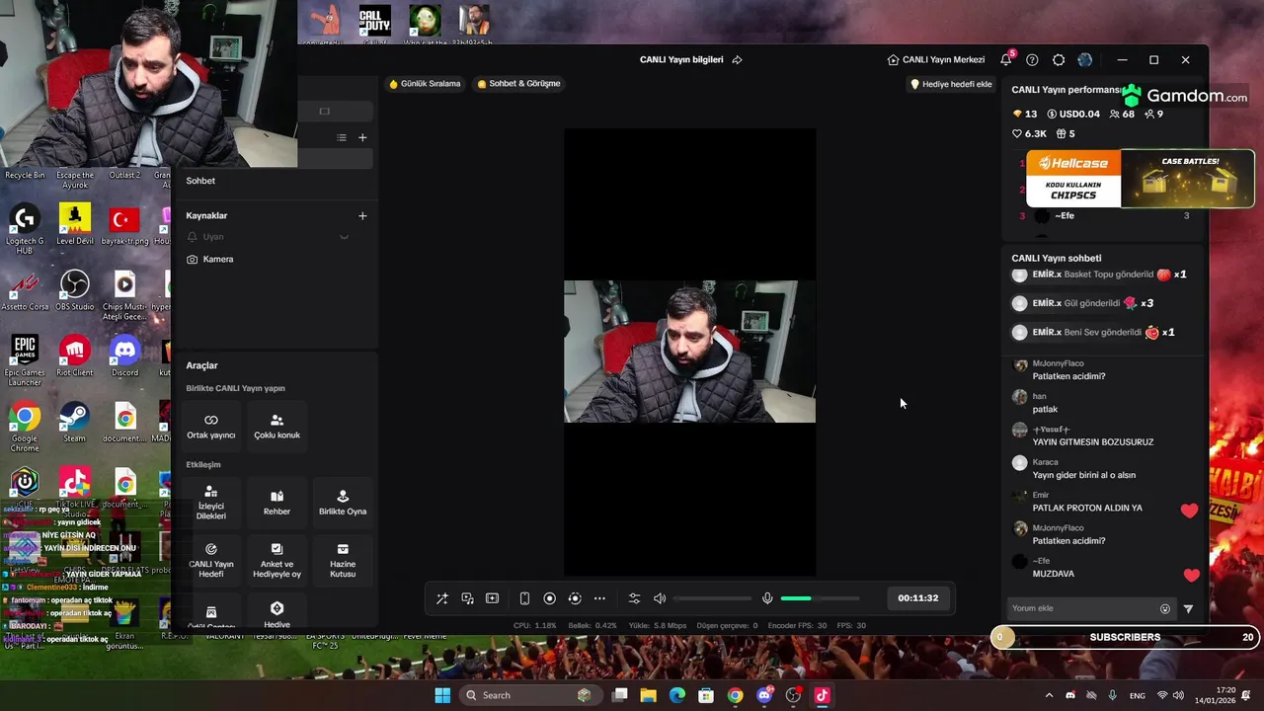Click the 6.3K likes stat
This screenshot has height=711, width=1264.
[x=1029, y=133]
